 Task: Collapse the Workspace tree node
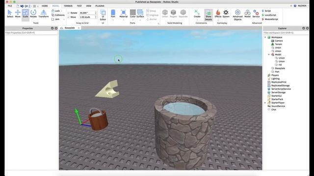[x=265, y=37]
